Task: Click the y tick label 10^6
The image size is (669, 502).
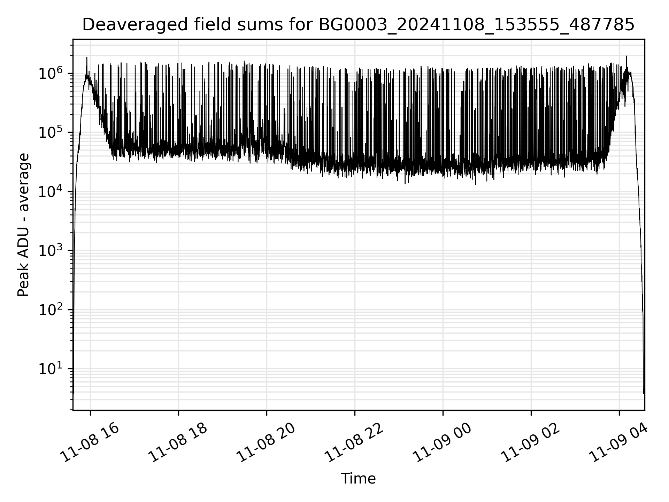Action: pos(50,73)
